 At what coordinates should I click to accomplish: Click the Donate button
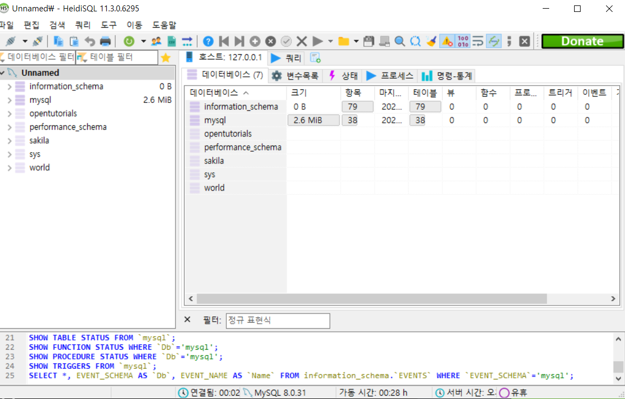[x=582, y=41]
